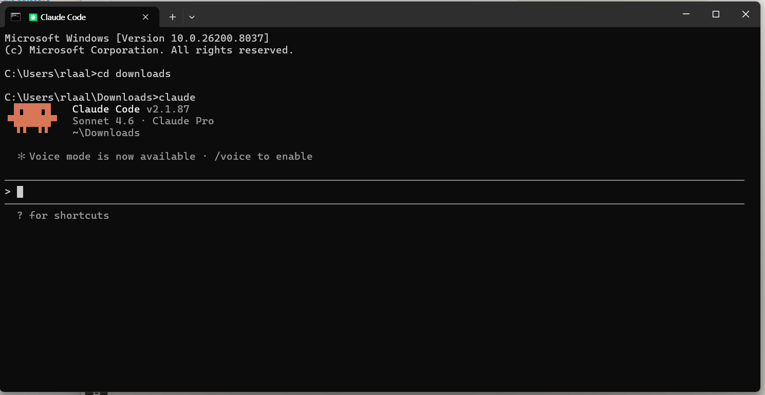Click the "cd downloads" command line

[x=134, y=73]
